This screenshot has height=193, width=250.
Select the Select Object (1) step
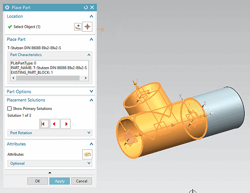[27, 27]
